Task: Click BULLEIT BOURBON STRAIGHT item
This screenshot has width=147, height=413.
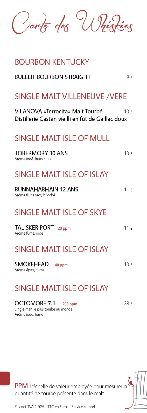Action: (53, 77)
